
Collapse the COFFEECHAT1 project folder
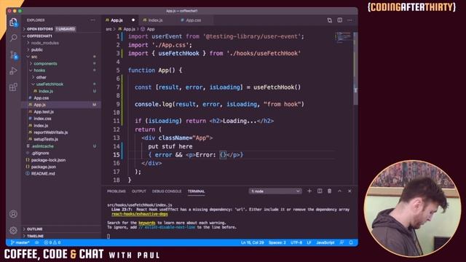point(39,36)
